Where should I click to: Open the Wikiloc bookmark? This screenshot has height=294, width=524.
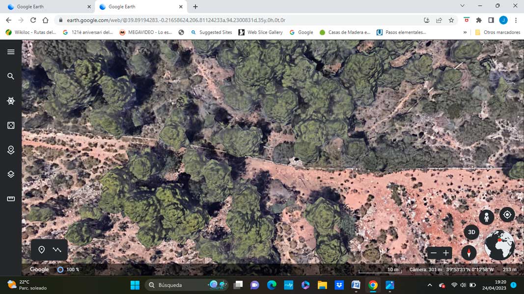(30, 32)
